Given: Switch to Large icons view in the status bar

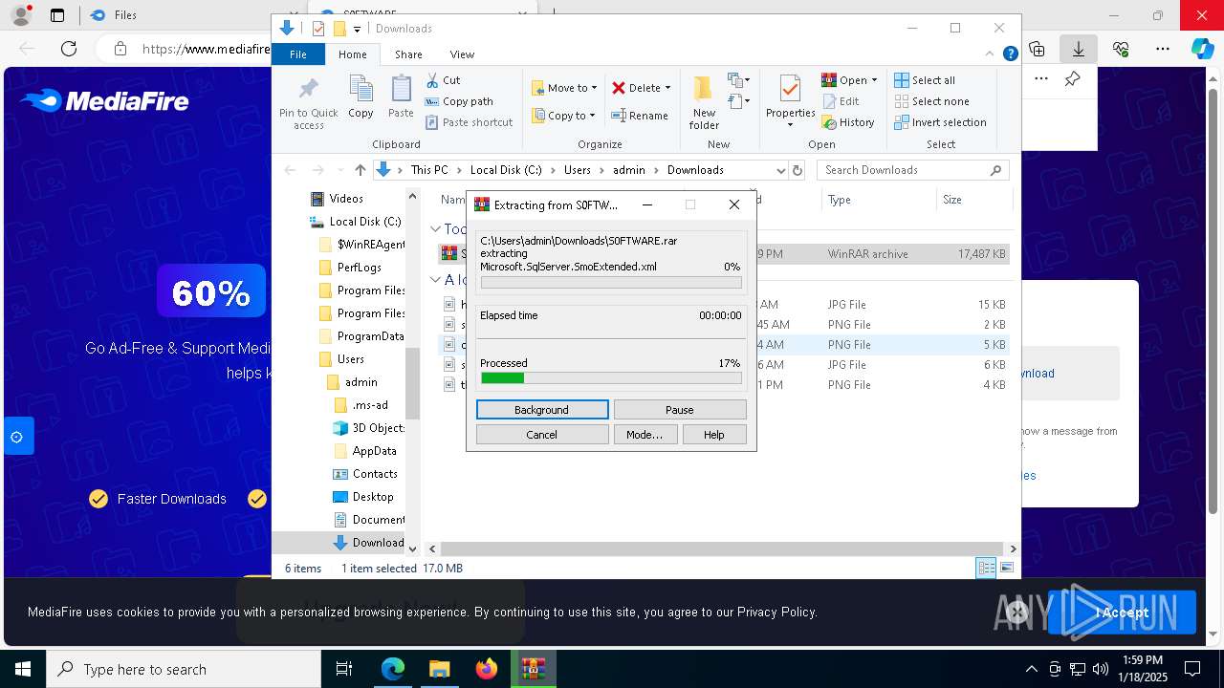Looking at the screenshot, I should coord(1006,568).
